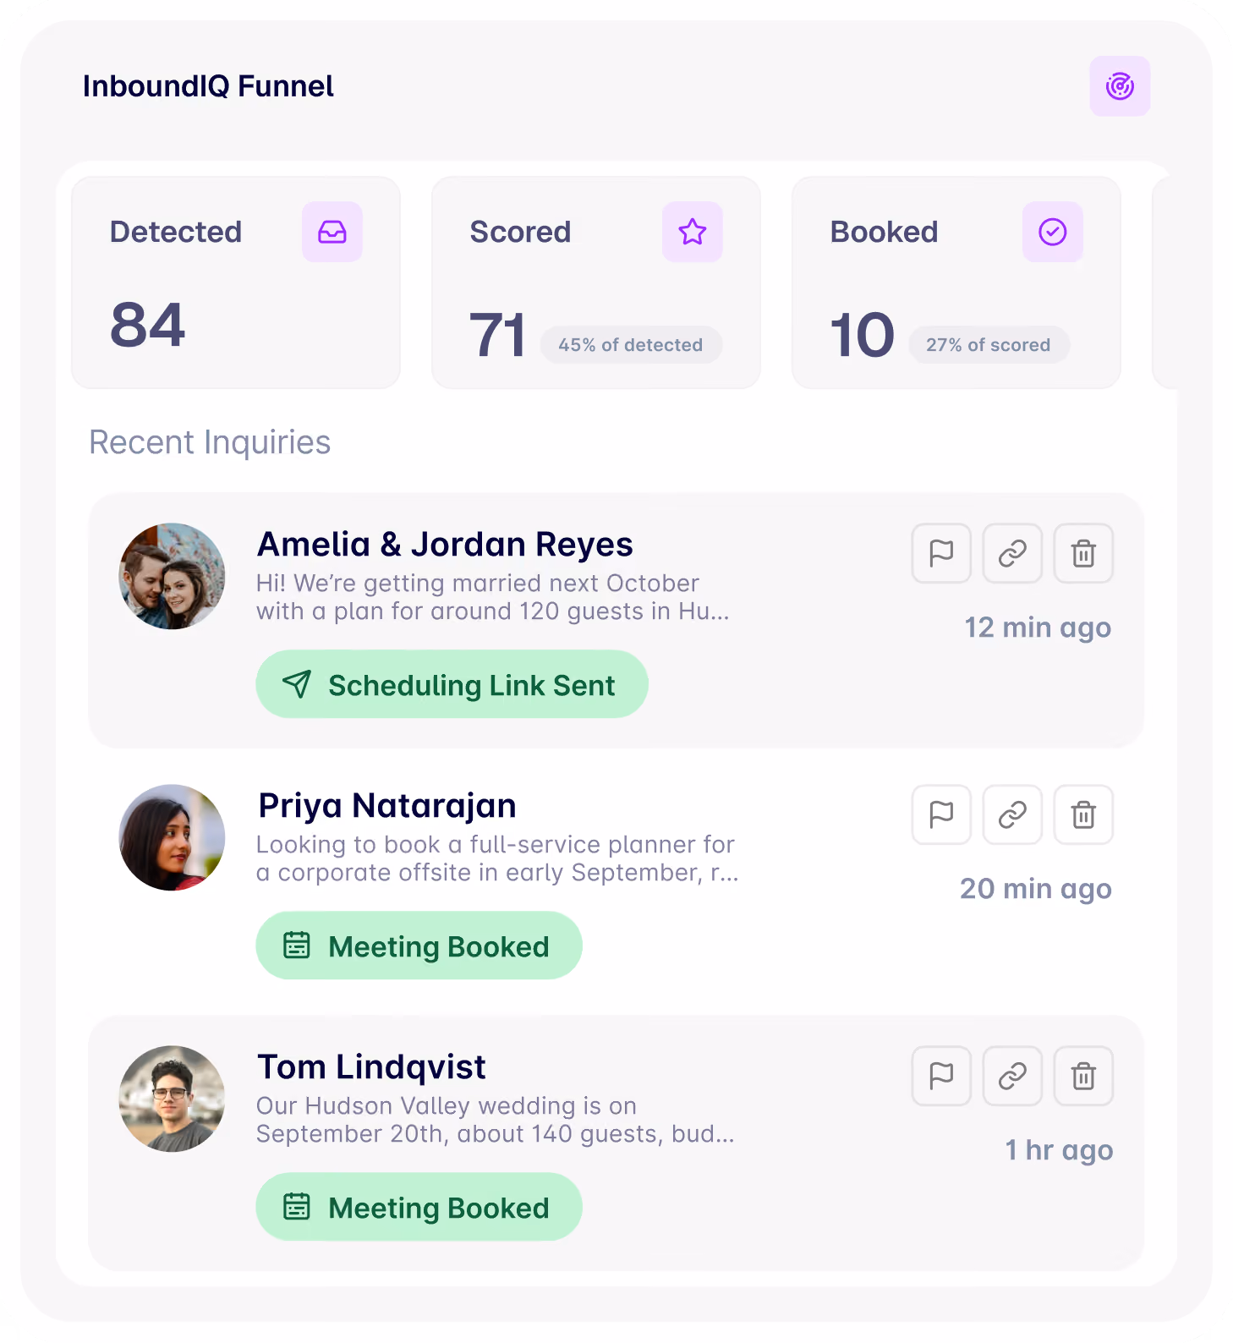Click the message preview starting 'Hi! We're getting married'
The image size is (1233, 1343).
click(493, 597)
